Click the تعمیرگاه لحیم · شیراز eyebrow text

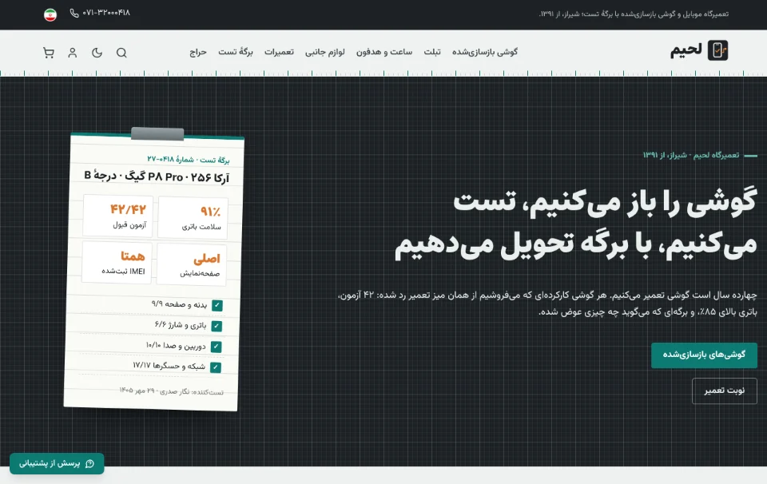[x=690, y=155]
